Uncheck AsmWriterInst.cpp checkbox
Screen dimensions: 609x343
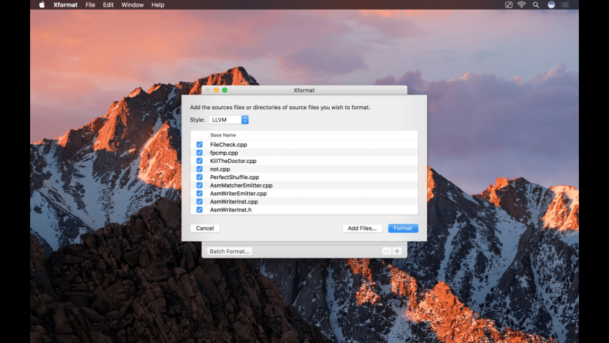pos(199,202)
